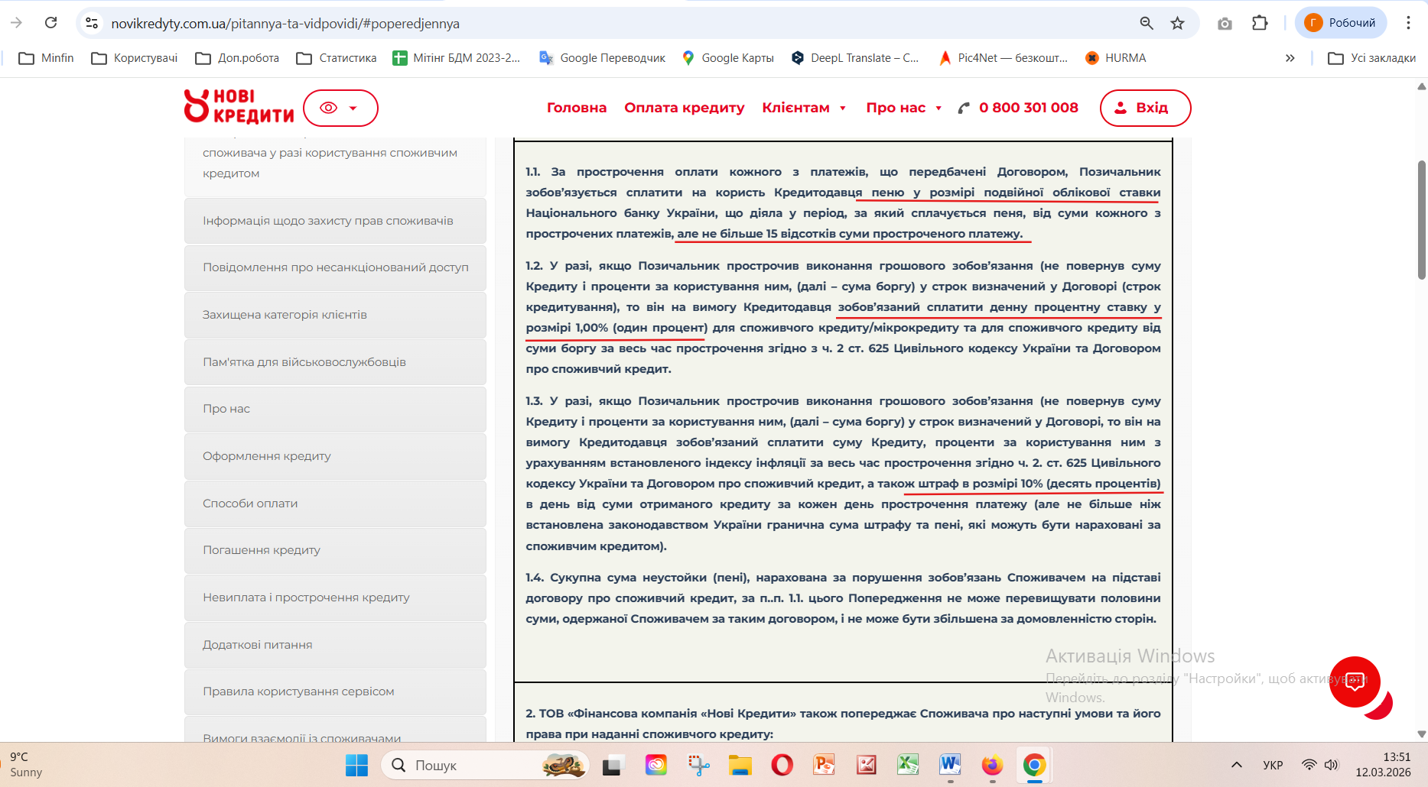Screen dimensions: 1428x787
Task: Open Правила користування сервісом section
Action: pos(335,691)
